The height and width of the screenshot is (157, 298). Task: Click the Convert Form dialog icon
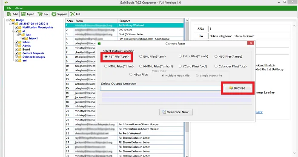point(99,44)
